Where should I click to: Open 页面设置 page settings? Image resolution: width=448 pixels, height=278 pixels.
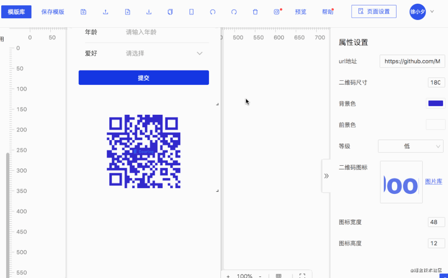[x=374, y=12]
